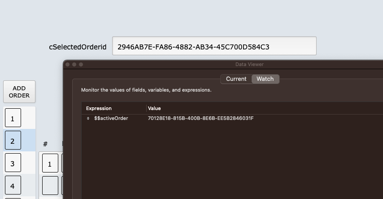Close the Data Viewer window
The height and width of the screenshot is (199, 383).
click(x=68, y=65)
